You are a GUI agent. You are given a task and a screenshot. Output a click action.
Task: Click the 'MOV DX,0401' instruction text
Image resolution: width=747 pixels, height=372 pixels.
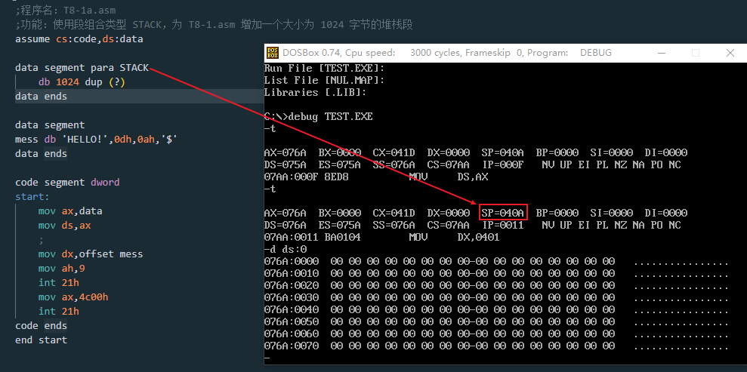[454, 237]
